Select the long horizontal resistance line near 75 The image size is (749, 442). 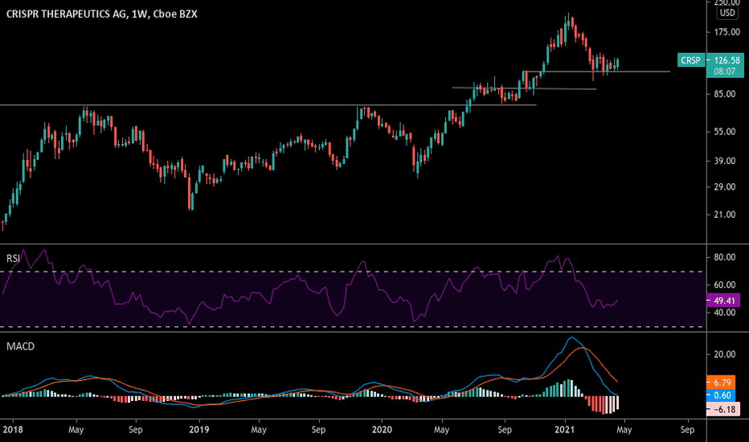pyautogui.click(x=268, y=104)
